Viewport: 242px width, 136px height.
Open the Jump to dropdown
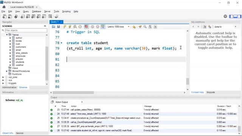(225, 27)
